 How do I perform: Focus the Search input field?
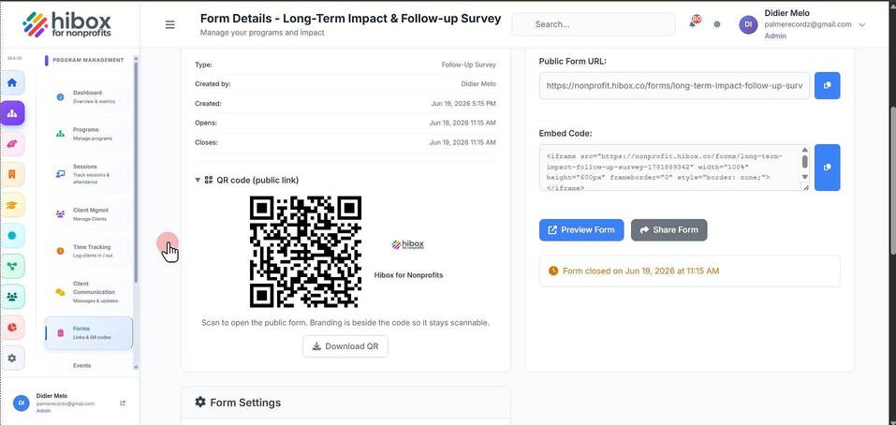594,24
